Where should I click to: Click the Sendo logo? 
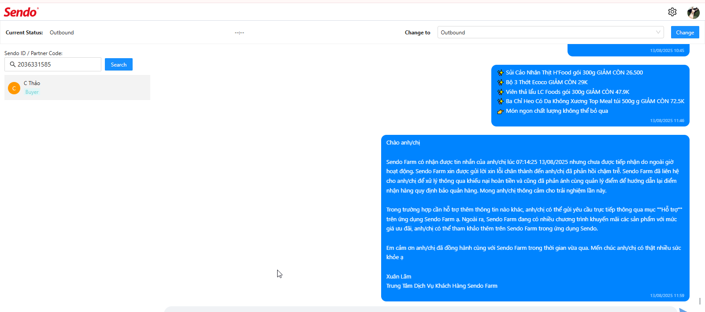[21, 12]
